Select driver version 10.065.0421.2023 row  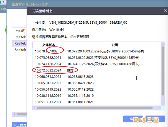(x=97, y=83)
